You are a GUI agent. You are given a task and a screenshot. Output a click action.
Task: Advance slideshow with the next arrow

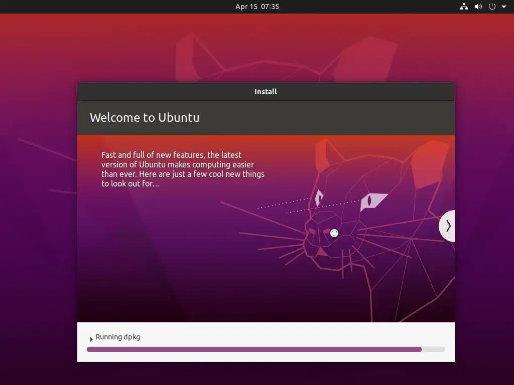pos(447,226)
